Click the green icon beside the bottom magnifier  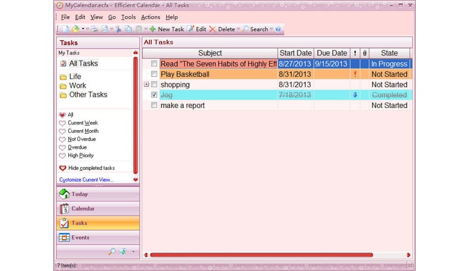[123, 251]
